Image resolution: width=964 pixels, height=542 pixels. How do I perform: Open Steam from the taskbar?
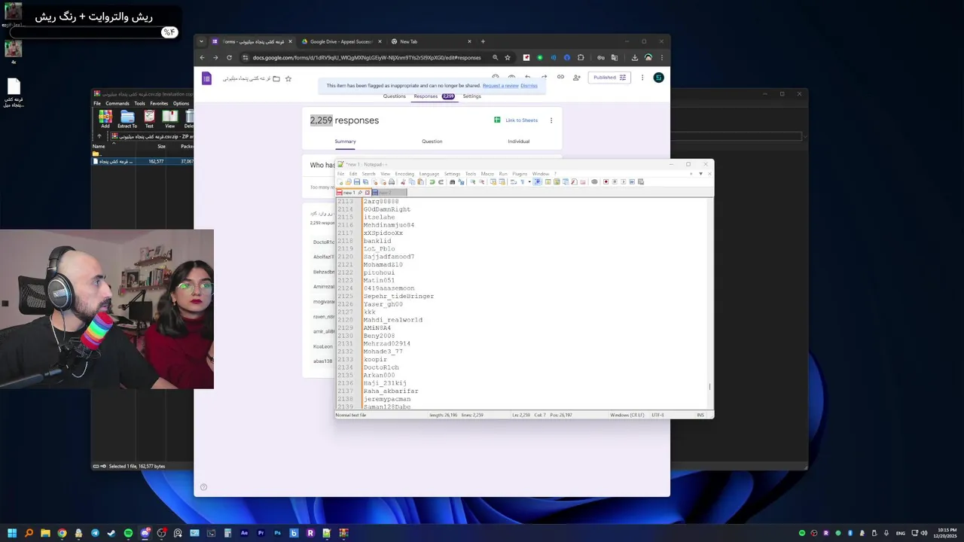(x=111, y=533)
